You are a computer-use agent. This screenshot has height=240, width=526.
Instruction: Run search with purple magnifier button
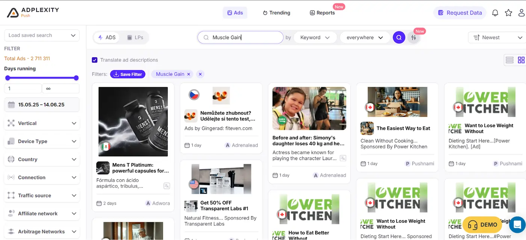(399, 37)
